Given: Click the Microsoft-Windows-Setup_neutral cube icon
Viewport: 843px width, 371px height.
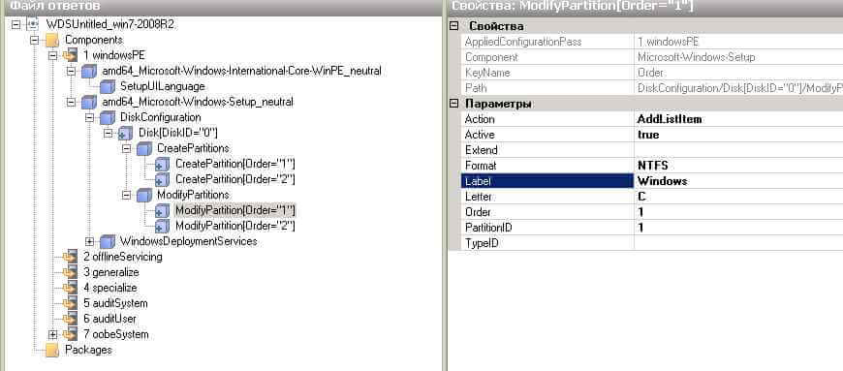Looking at the screenshot, I should click(89, 102).
